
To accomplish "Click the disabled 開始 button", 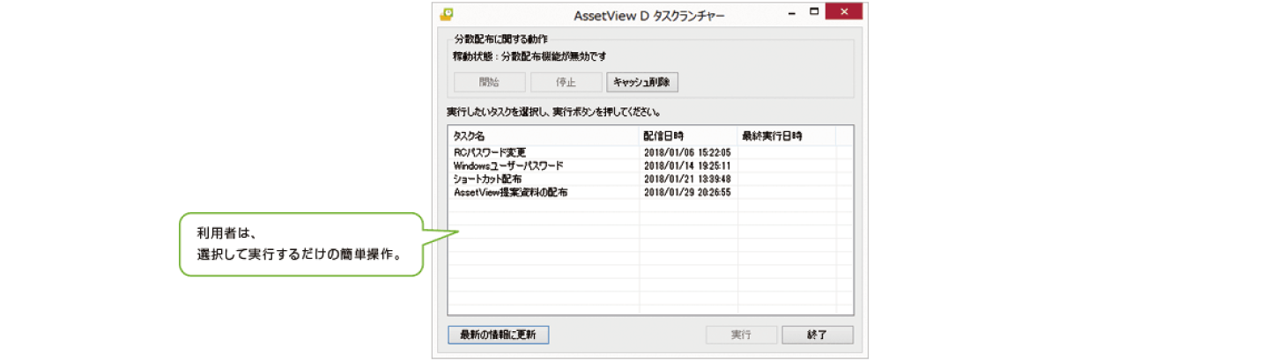I will point(490,82).
